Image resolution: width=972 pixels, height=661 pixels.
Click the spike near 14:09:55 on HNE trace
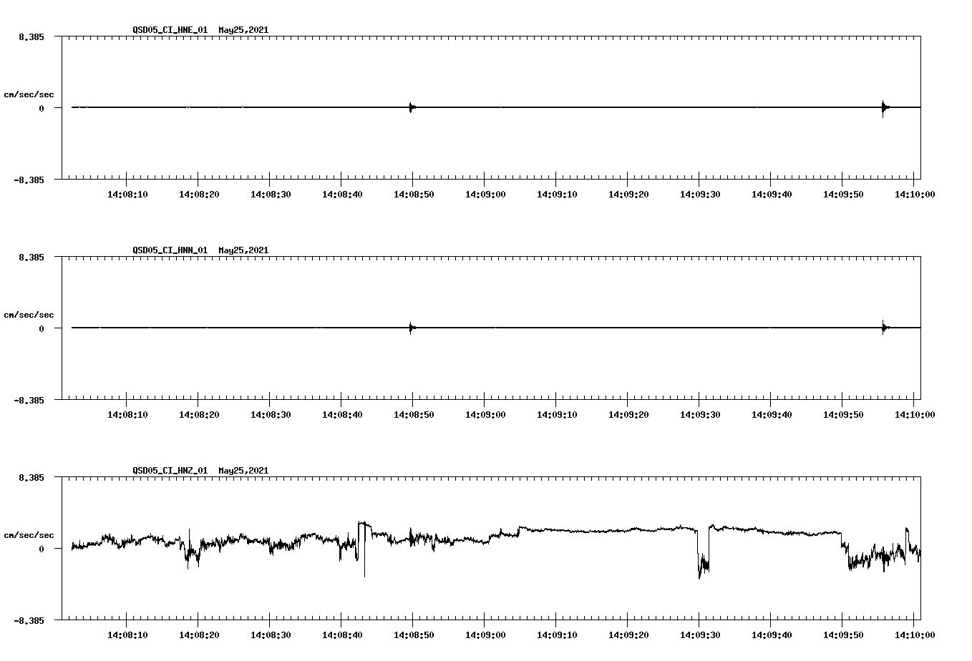coord(883,107)
